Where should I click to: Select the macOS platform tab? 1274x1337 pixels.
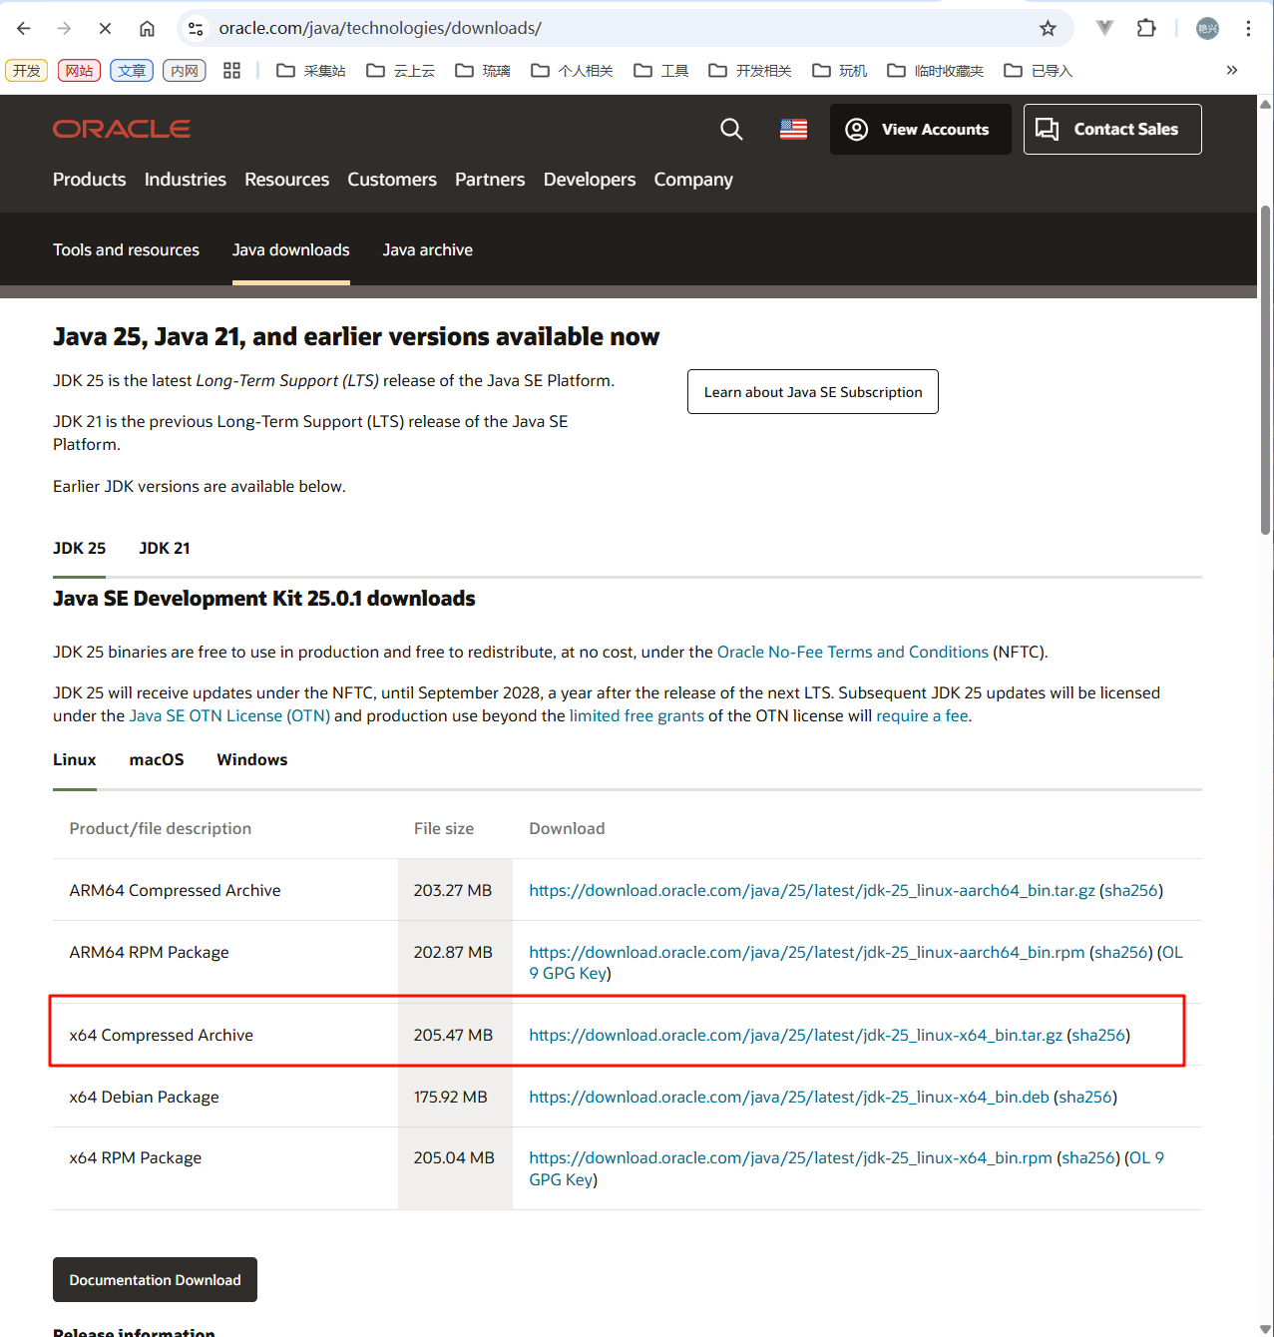click(157, 760)
